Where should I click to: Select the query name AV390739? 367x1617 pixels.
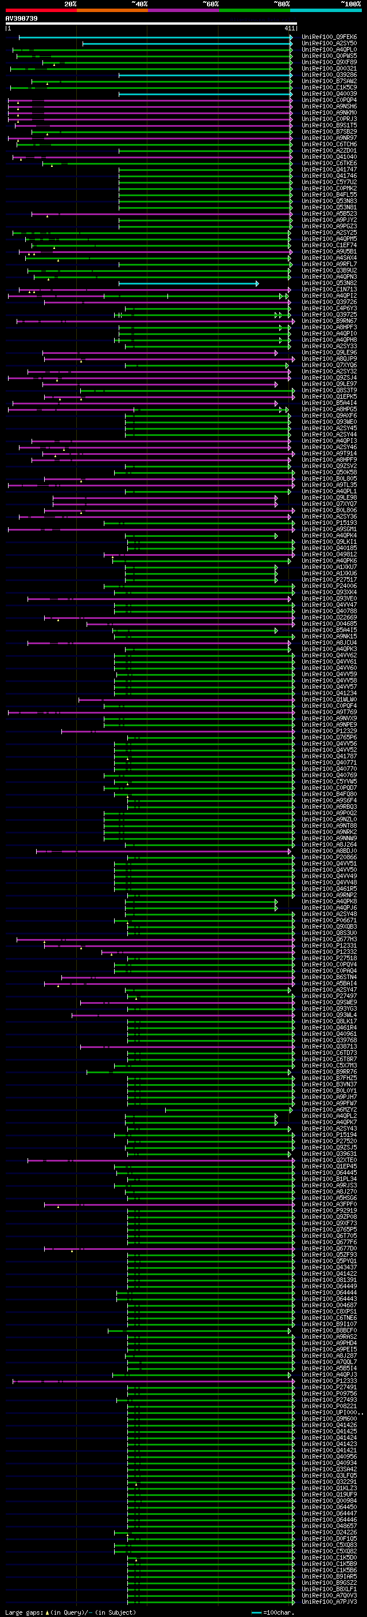(21, 19)
